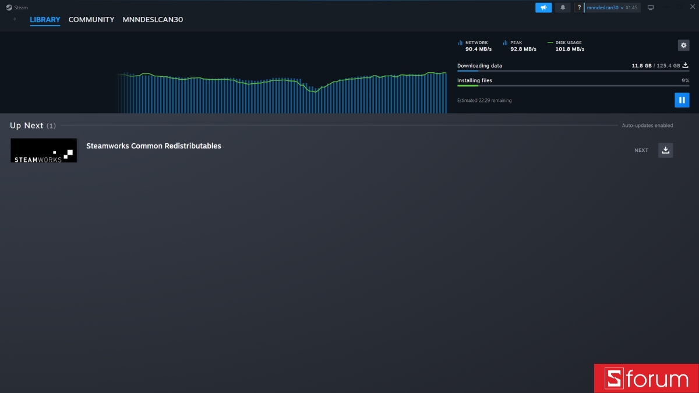Viewport: 699px width, 393px height.
Task: Click the network throughput graph
Action: 281,92
